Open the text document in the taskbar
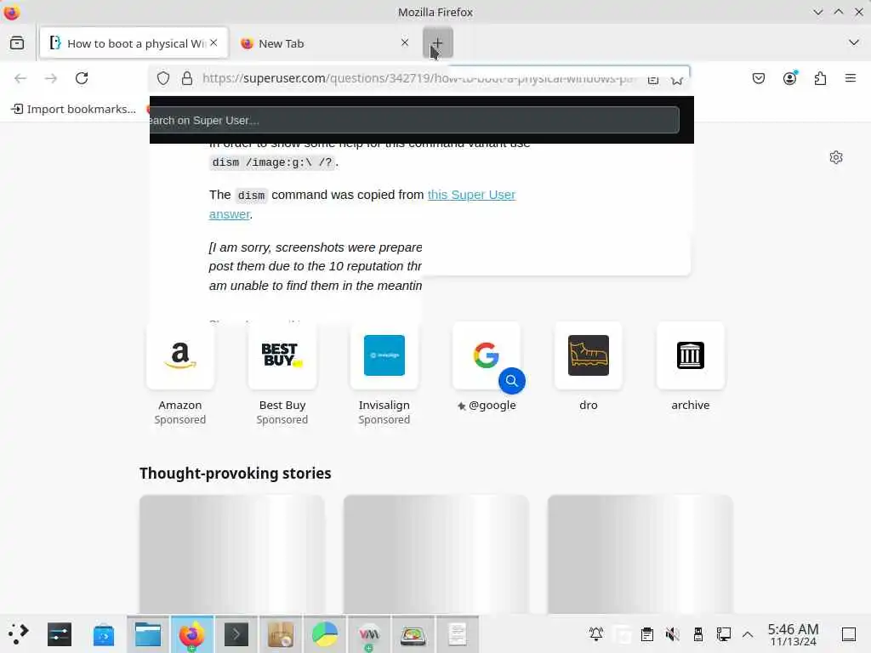Viewport: 871px width, 653px height. tap(457, 634)
